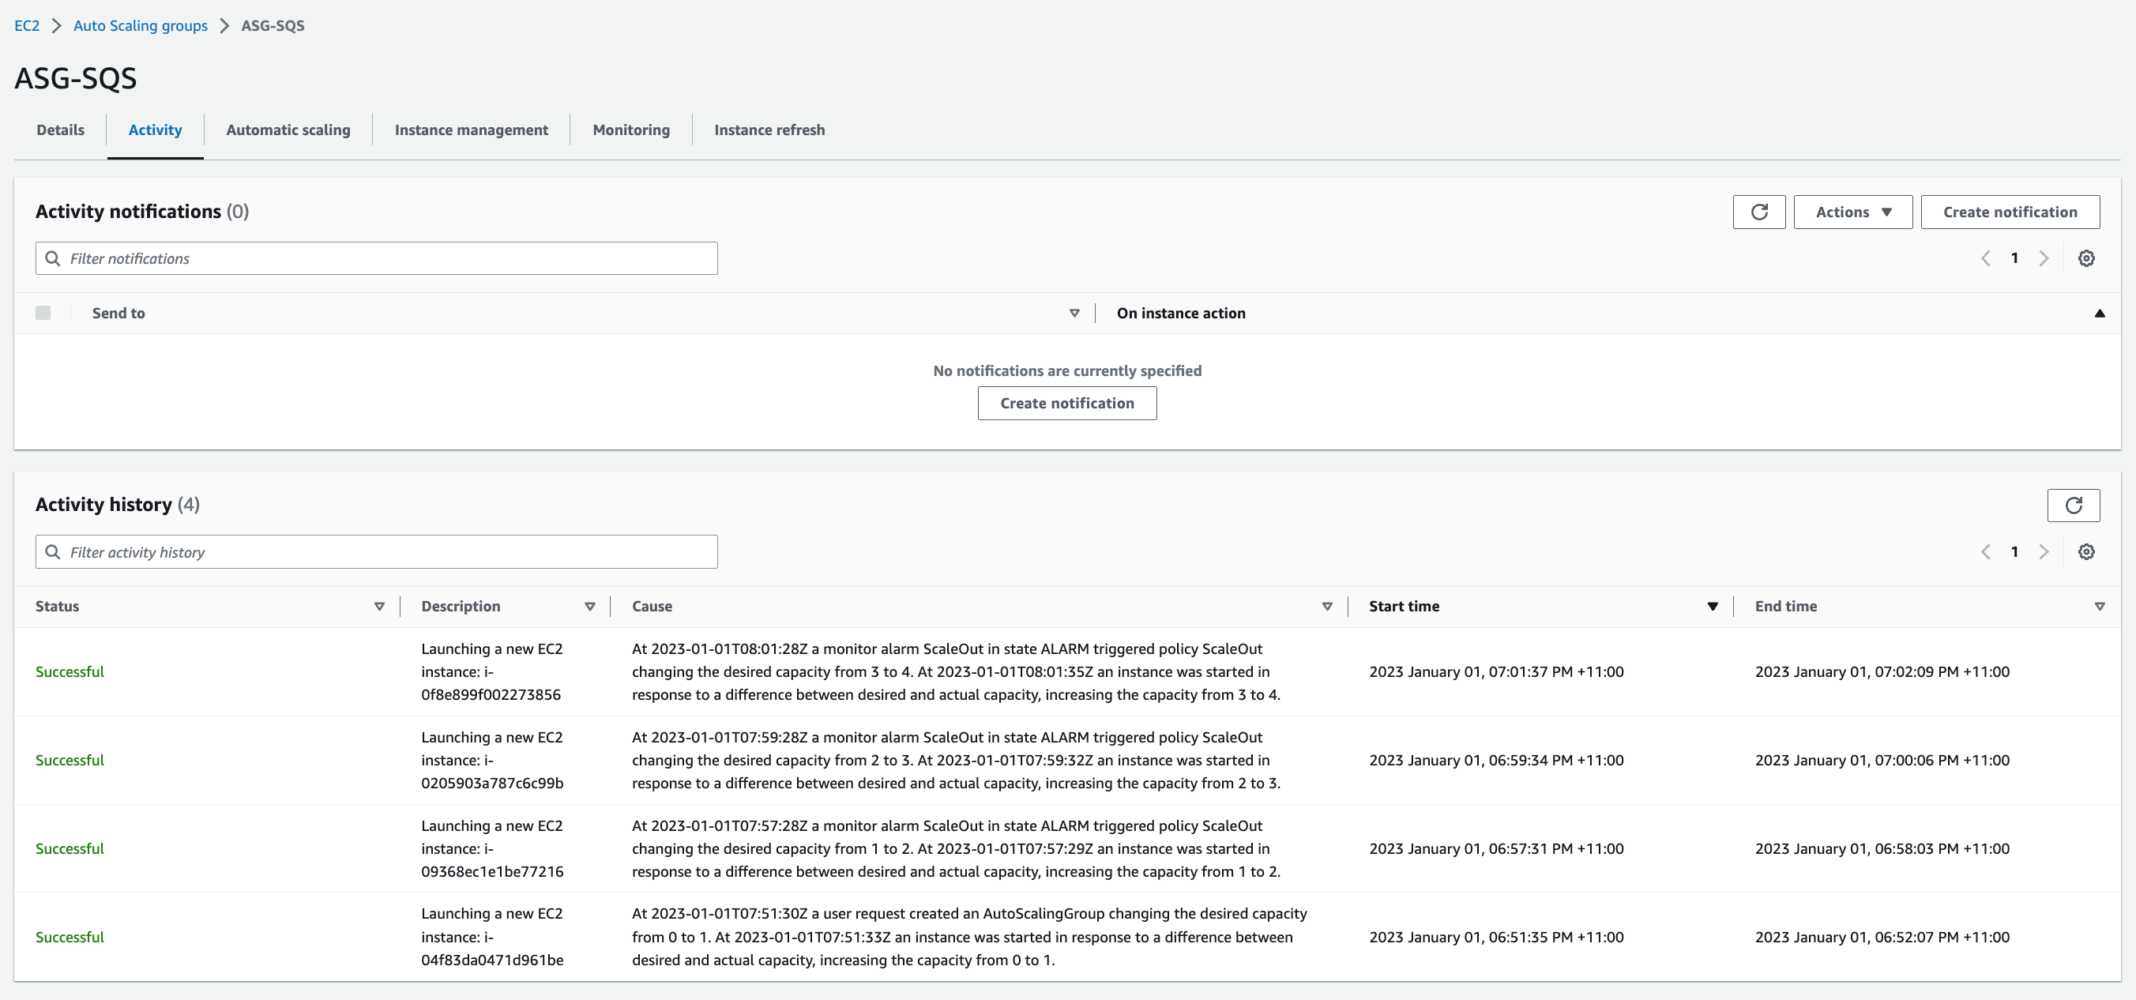Sort by Send to column arrow
The image size is (2136, 1000).
(x=1074, y=314)
